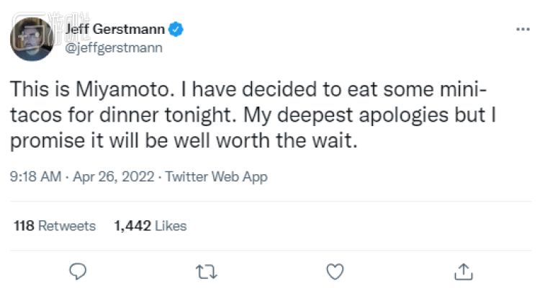Open the Jeff Gerstmann display name link

(x=115, y=30)
